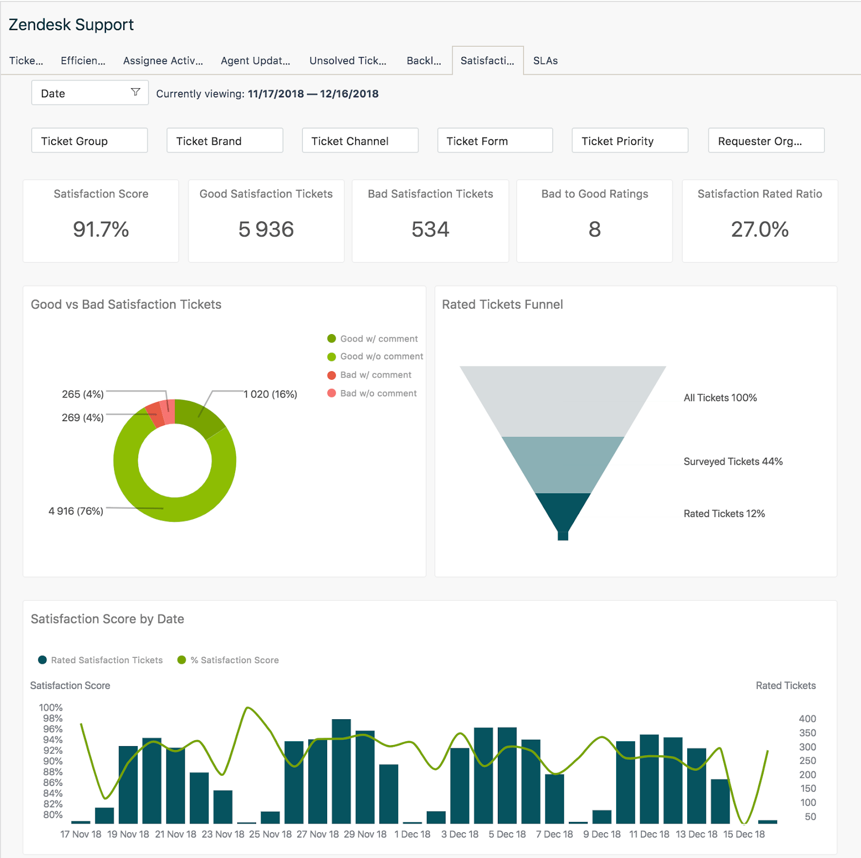This screenshot has height=858, width=861.
Task: Toggle Good w/ comment legend dot
Action: [x=331, y=338]
